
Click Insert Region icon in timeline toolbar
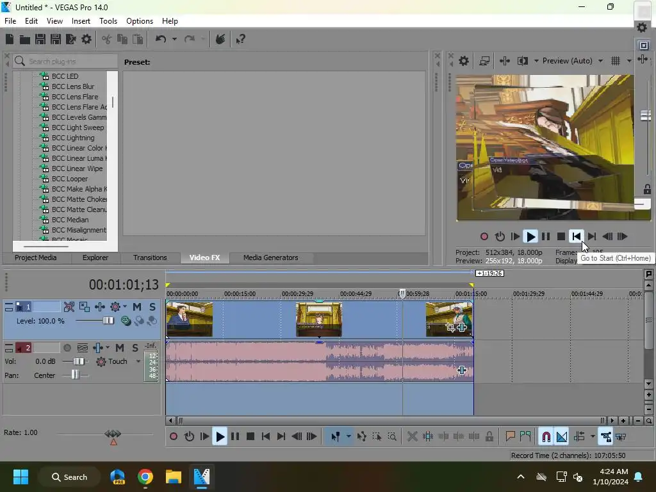[525, 437]
